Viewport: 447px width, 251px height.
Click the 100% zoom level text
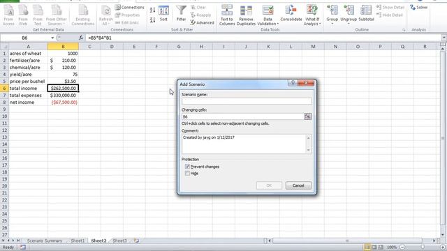pos(392,248)
